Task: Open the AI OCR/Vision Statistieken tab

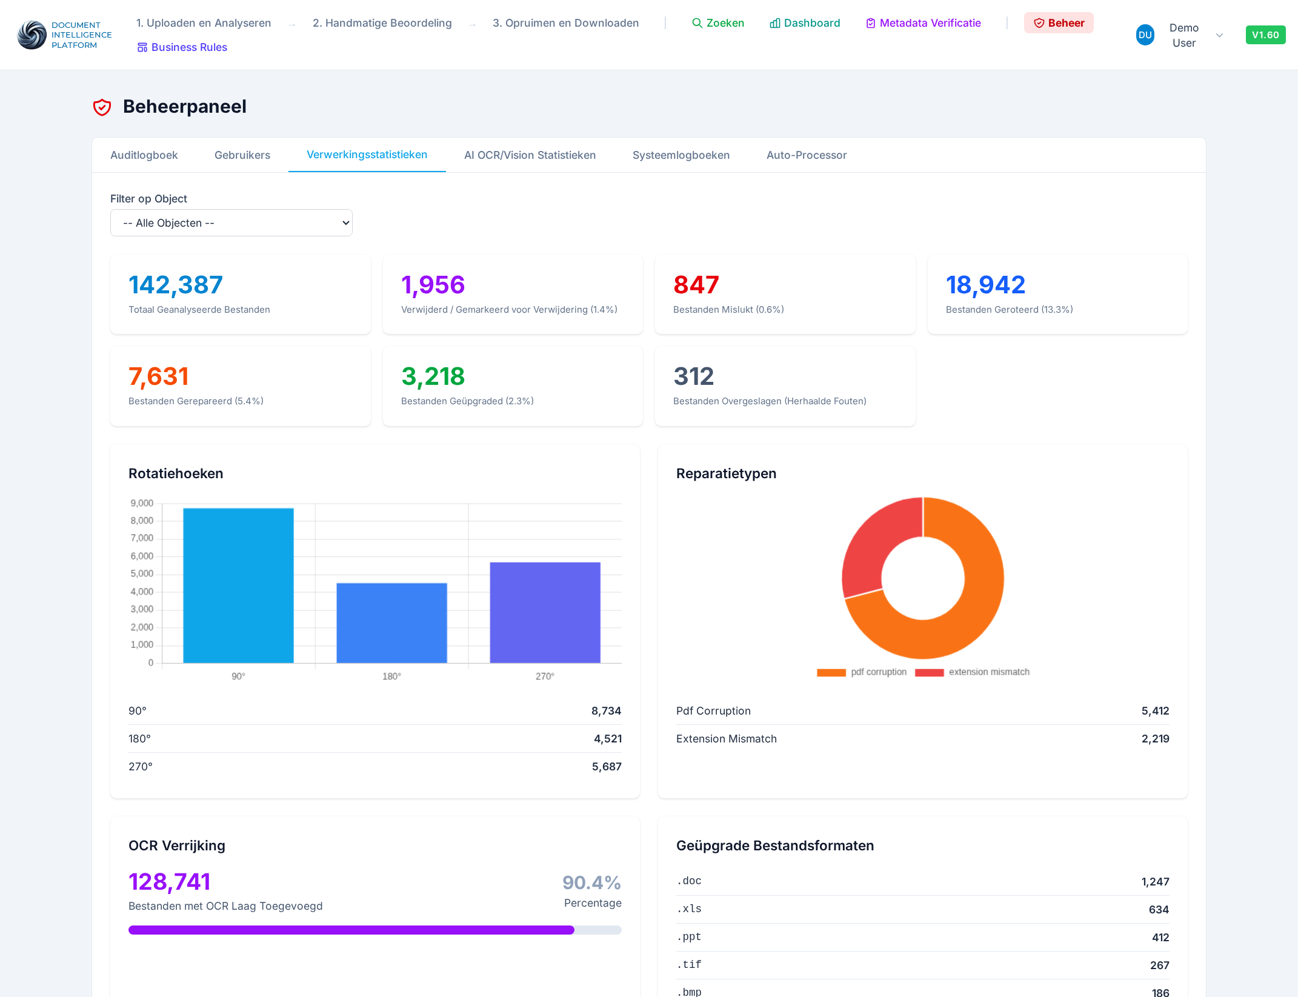Action: pyautogui.click(x=530, y=155)
